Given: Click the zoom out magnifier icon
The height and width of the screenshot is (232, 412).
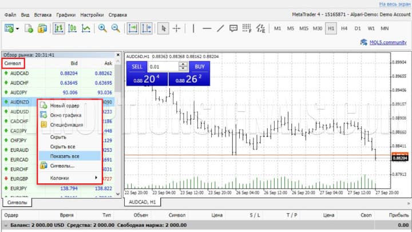Looking at the screenshot, I should pyautogui.click(x=116, y=28).
